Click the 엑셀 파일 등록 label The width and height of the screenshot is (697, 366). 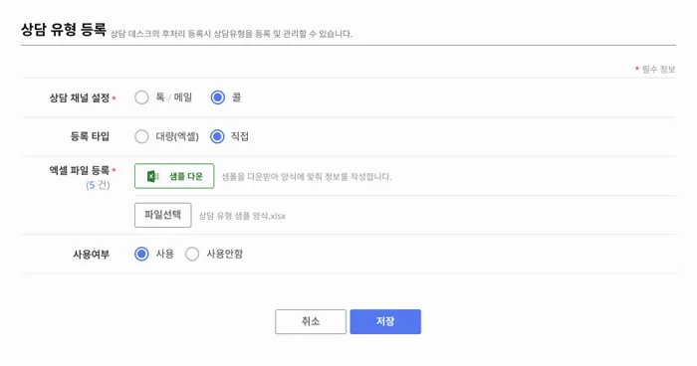80,170
